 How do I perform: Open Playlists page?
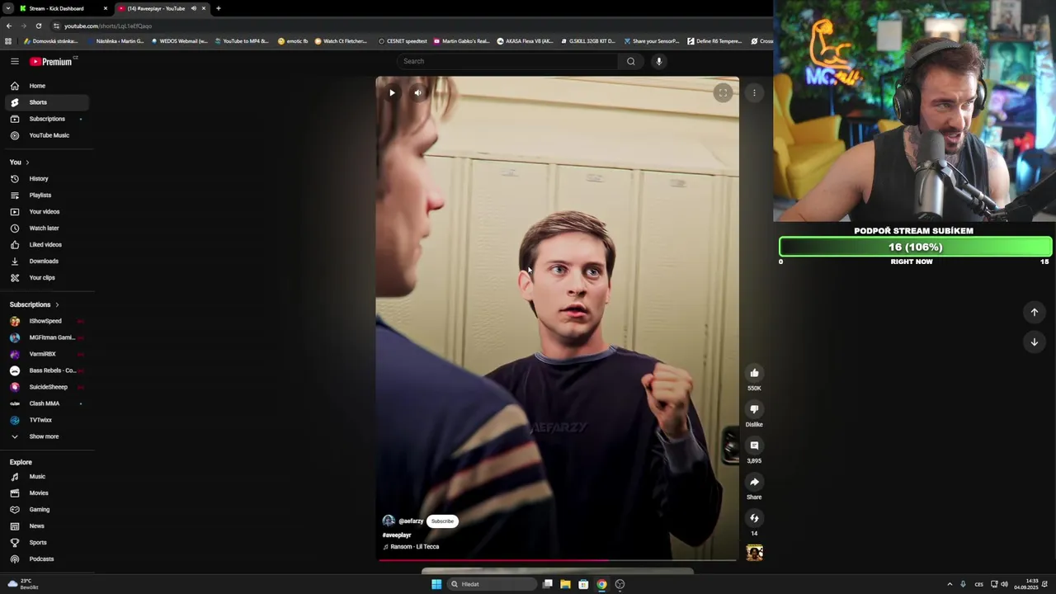point(45,195)
